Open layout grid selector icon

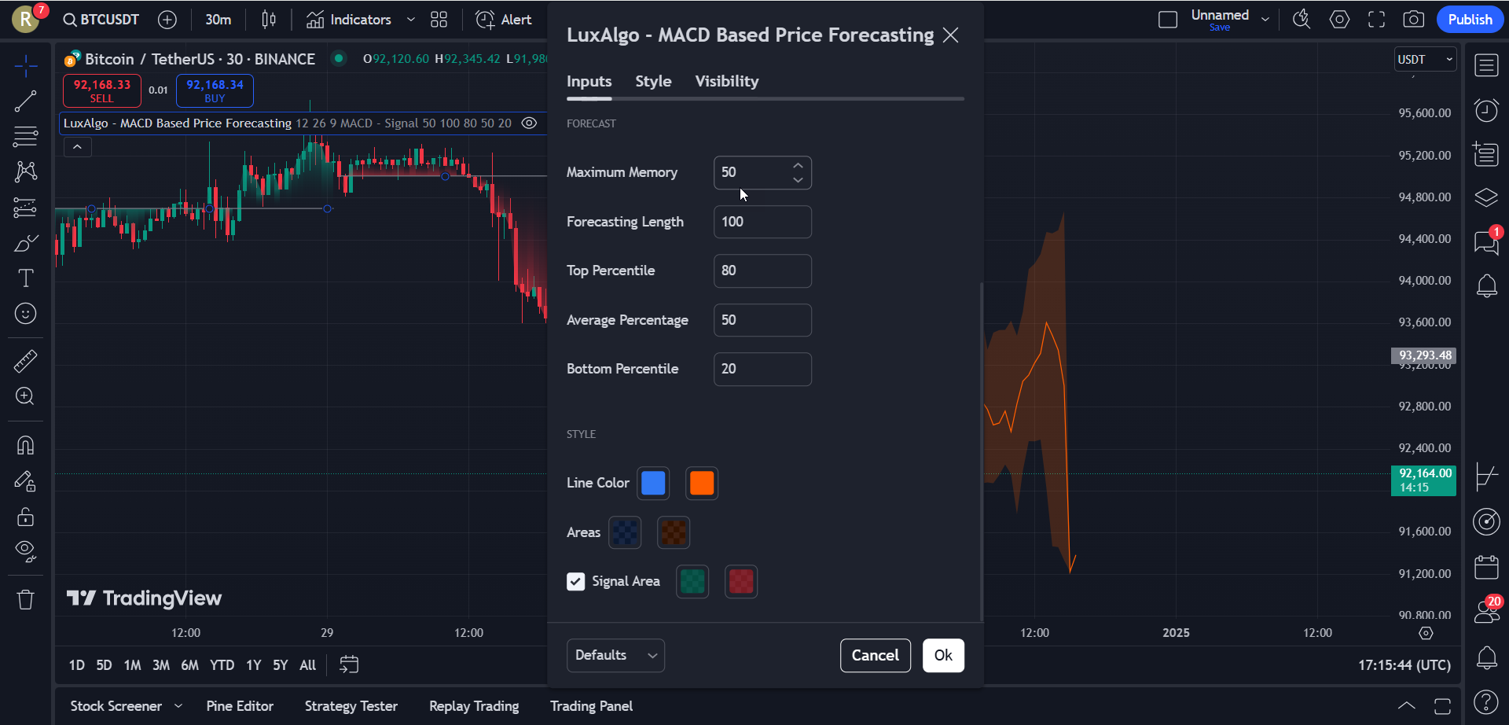(x=439, y=20)
